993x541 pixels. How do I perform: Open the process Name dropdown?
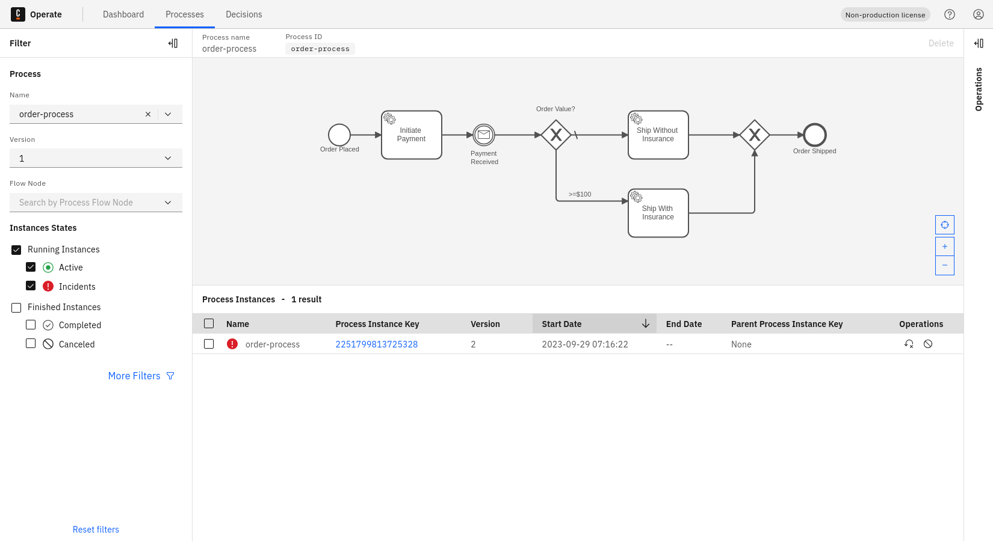168,114
